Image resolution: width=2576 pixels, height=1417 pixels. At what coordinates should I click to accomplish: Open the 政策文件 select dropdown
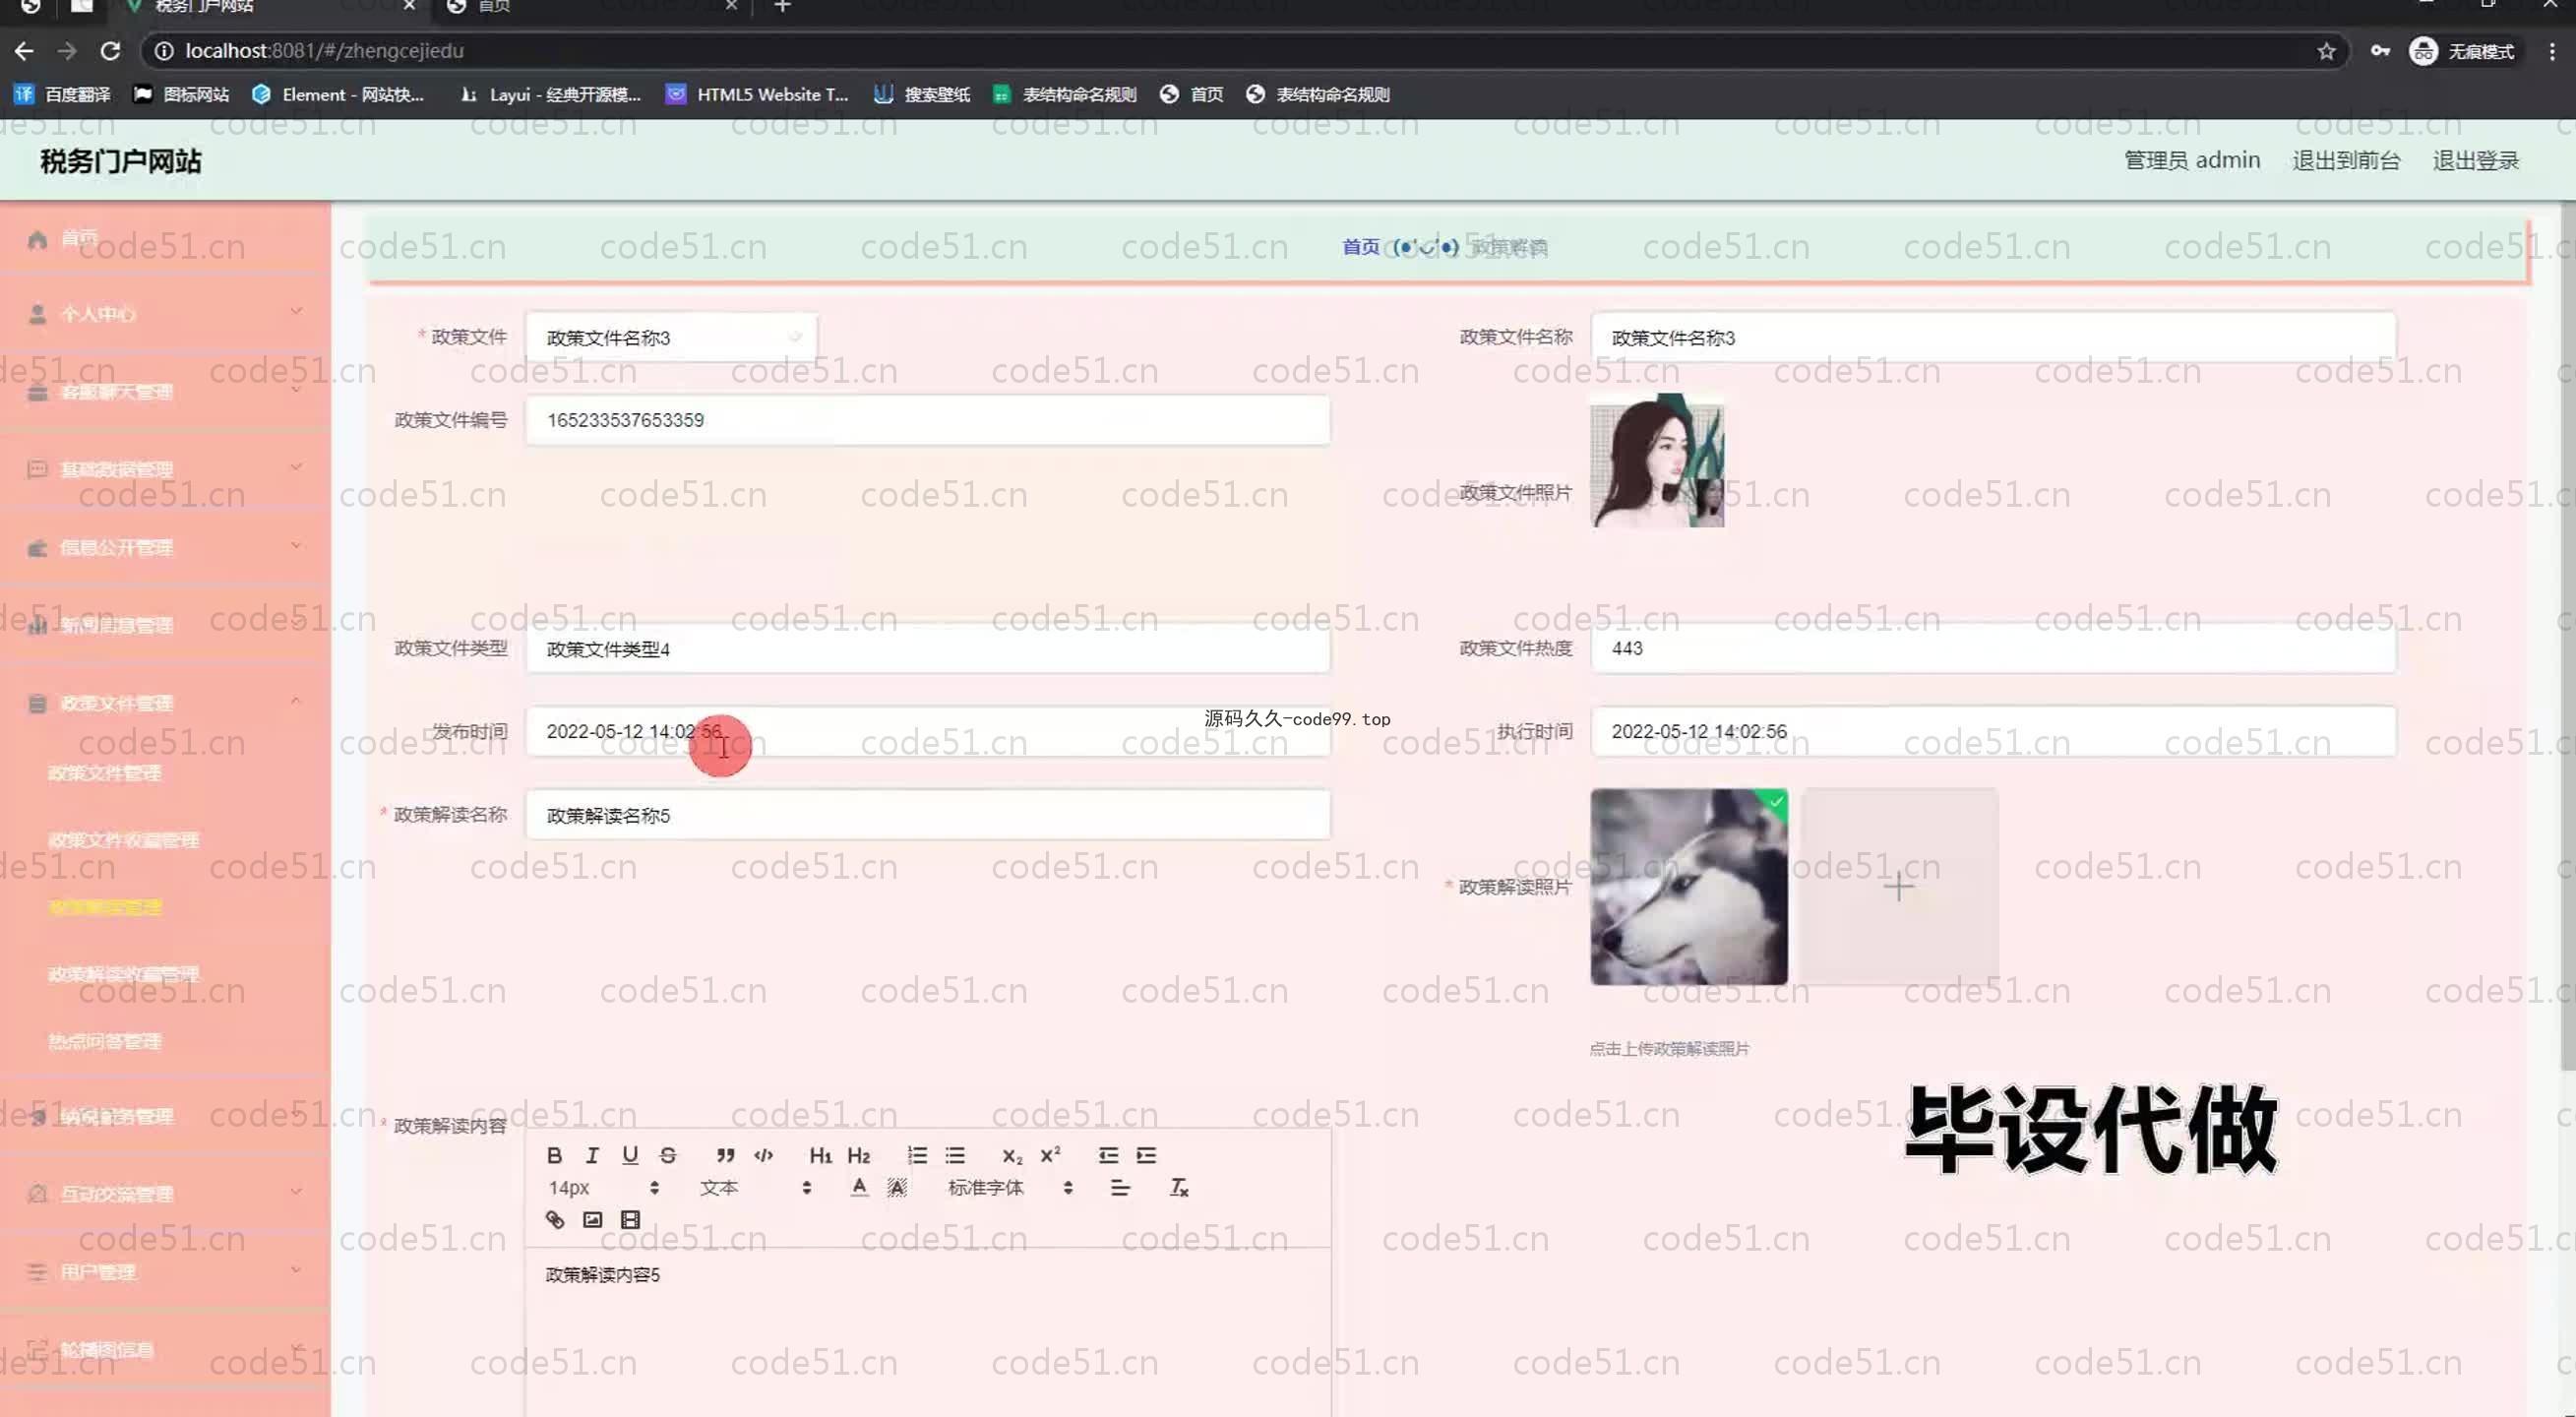point(671,338)
